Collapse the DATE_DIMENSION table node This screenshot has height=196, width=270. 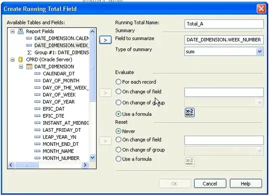click(x=21, y=67)
